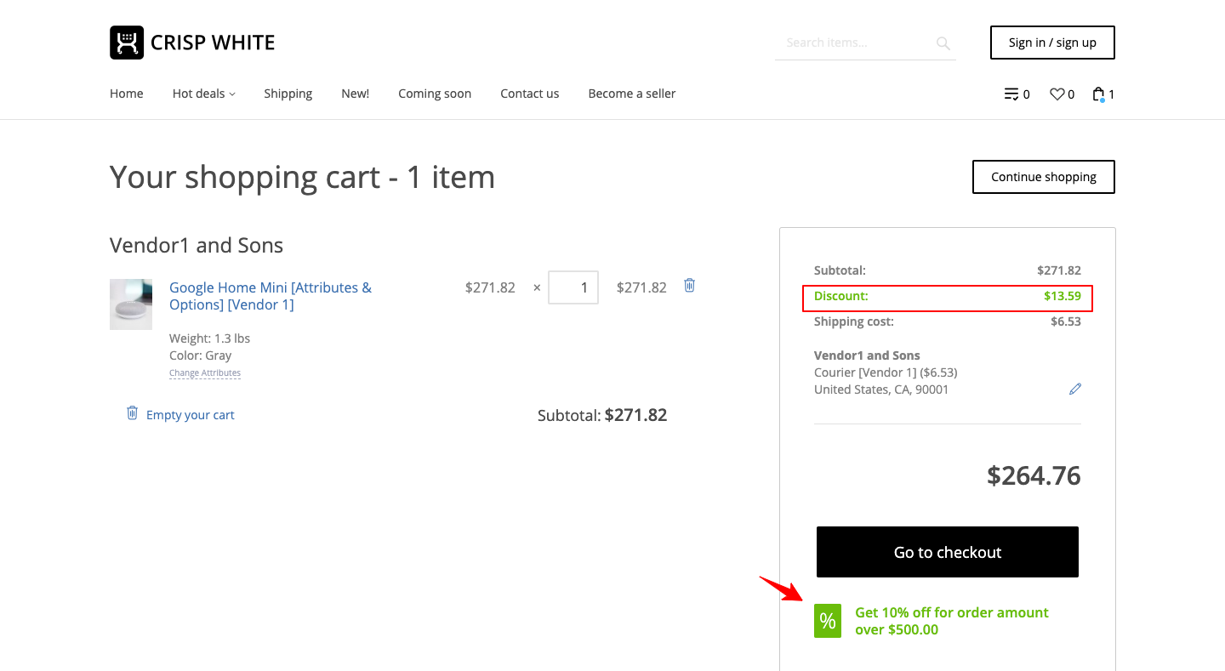Edit shipping address with pencil icon
The width and height of the screenshot is (1225, 671).
[1075, 389]
